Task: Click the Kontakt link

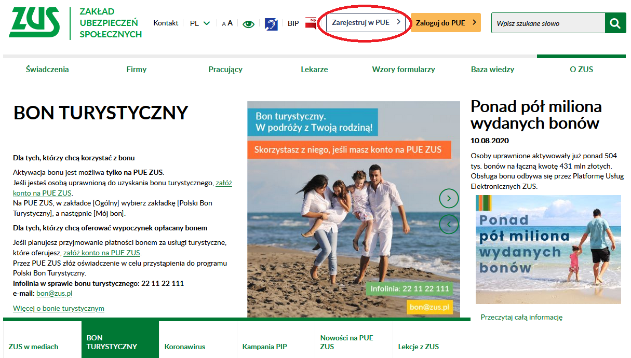Action: pos(166,23)
